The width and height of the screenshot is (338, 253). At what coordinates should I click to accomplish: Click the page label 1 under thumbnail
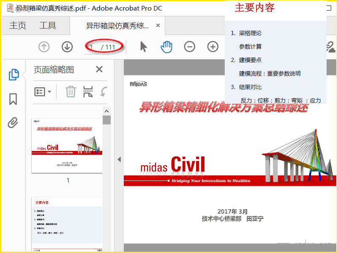click(x=68, y=180)
